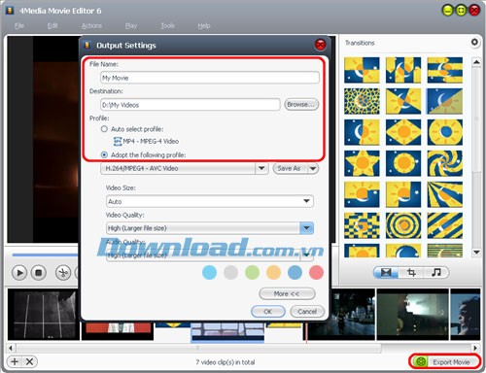Click the gray color circle

pos(230,272)
